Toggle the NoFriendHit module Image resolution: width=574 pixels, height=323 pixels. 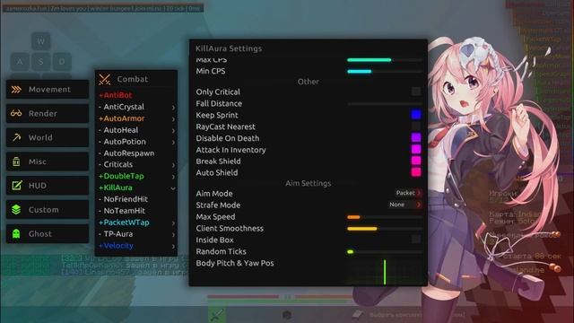click(124, 199)
